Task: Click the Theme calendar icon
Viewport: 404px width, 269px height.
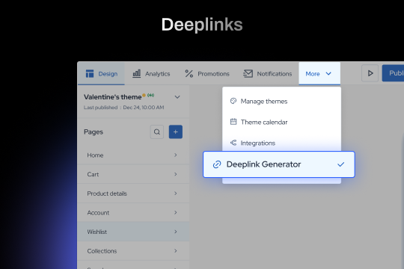Action: pyautogui.click(x=233, y=122)
